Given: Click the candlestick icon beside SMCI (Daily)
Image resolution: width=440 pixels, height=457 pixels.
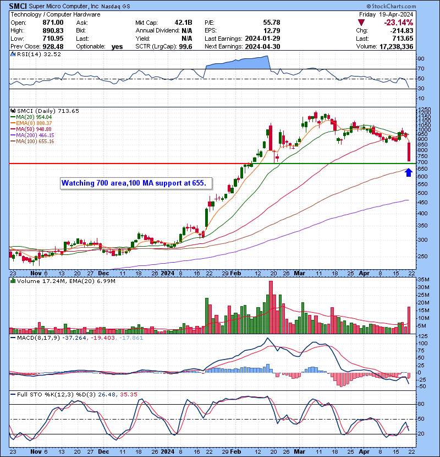Looking at the screenshot, I should pyautogui.click(x=13, y=111).
